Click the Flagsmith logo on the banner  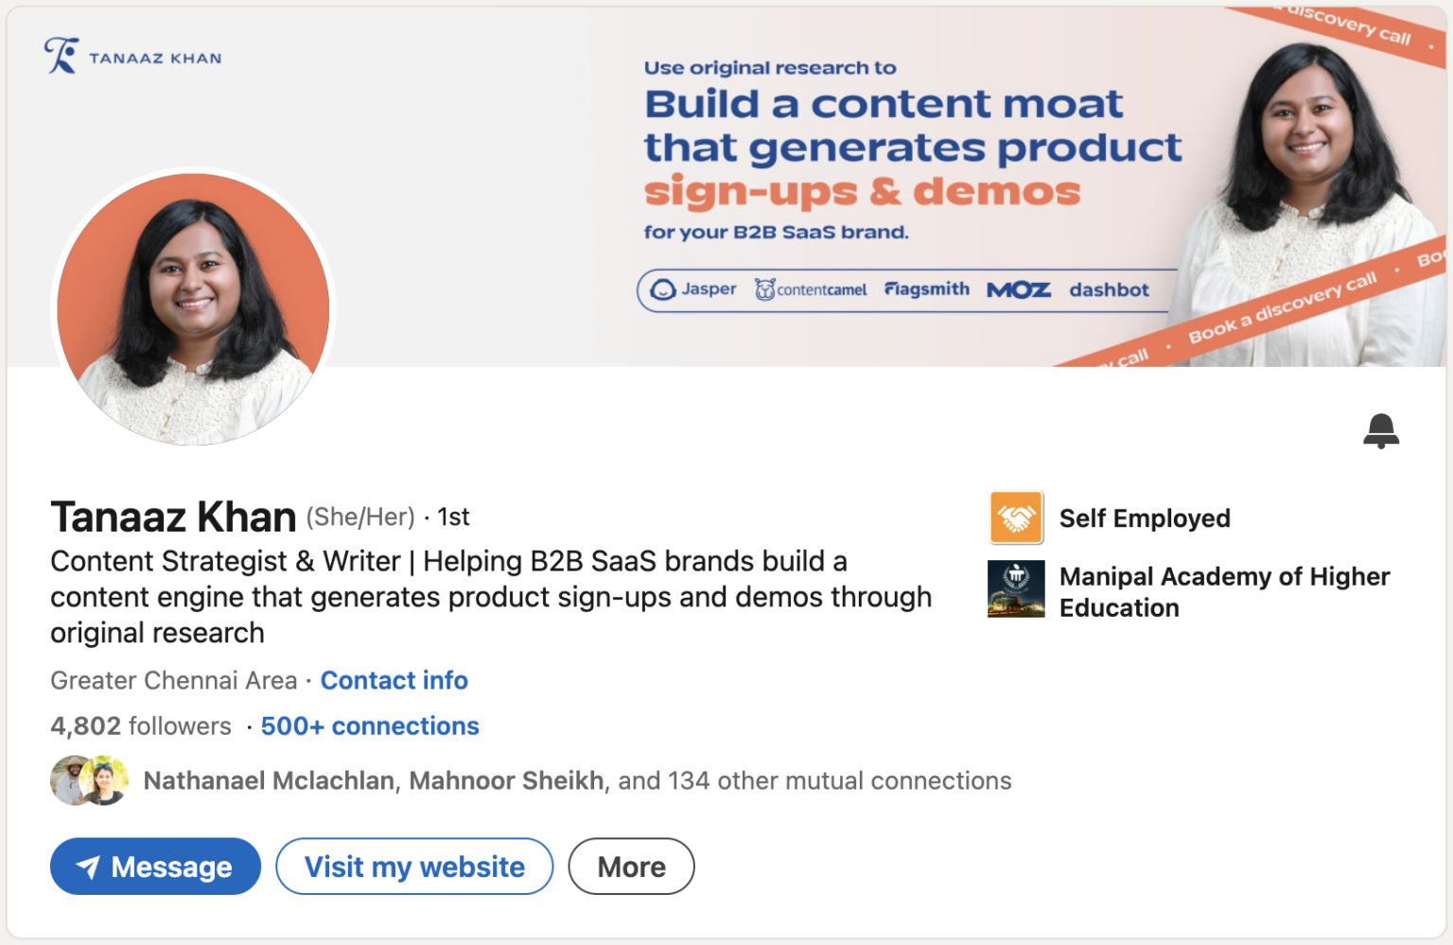927,289
